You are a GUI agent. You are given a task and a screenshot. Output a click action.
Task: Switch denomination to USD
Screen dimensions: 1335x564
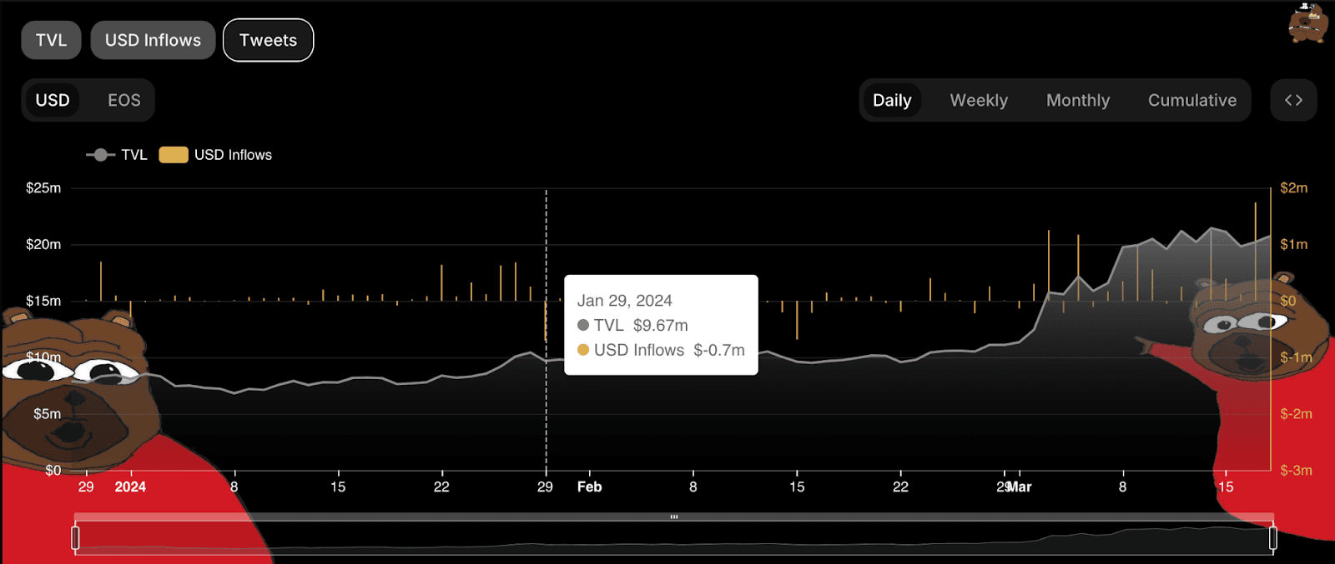click(53, 100)
